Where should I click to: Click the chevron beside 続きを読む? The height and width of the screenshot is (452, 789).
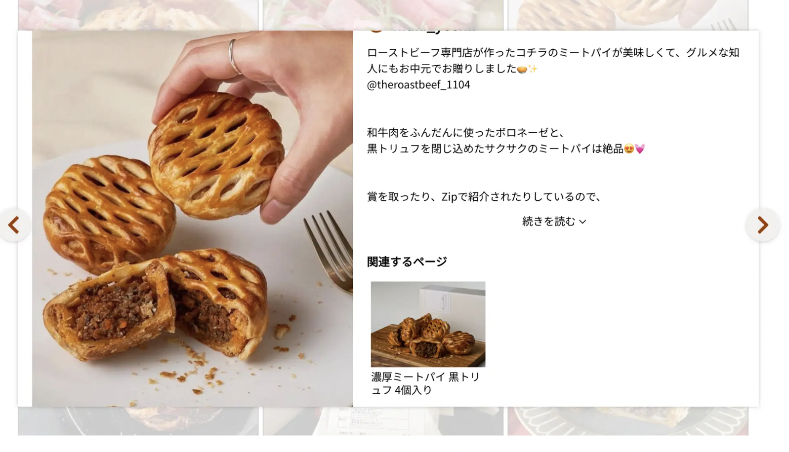(582, 222)
